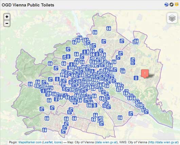The height and width of the screenshot is (145, 180).
Task: Open the data.wien.gv.at map link
Action: [106, 142]
